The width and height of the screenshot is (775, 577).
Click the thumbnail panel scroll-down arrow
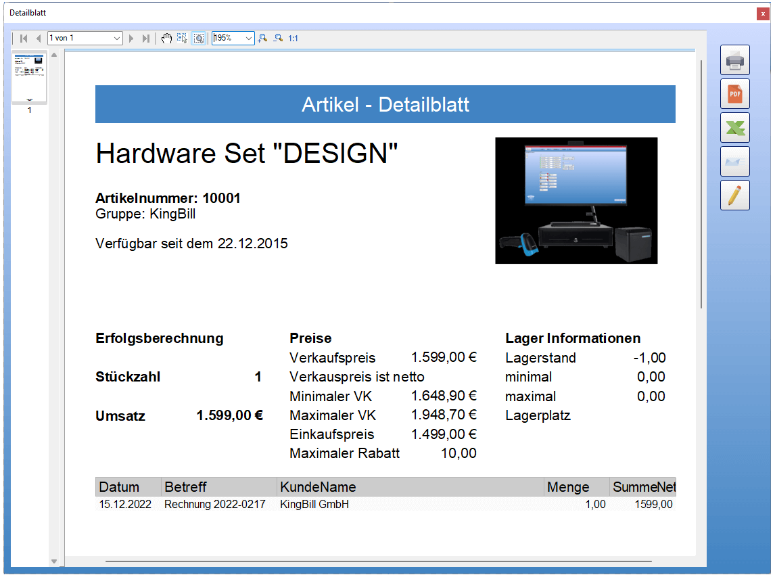point(54,561)
